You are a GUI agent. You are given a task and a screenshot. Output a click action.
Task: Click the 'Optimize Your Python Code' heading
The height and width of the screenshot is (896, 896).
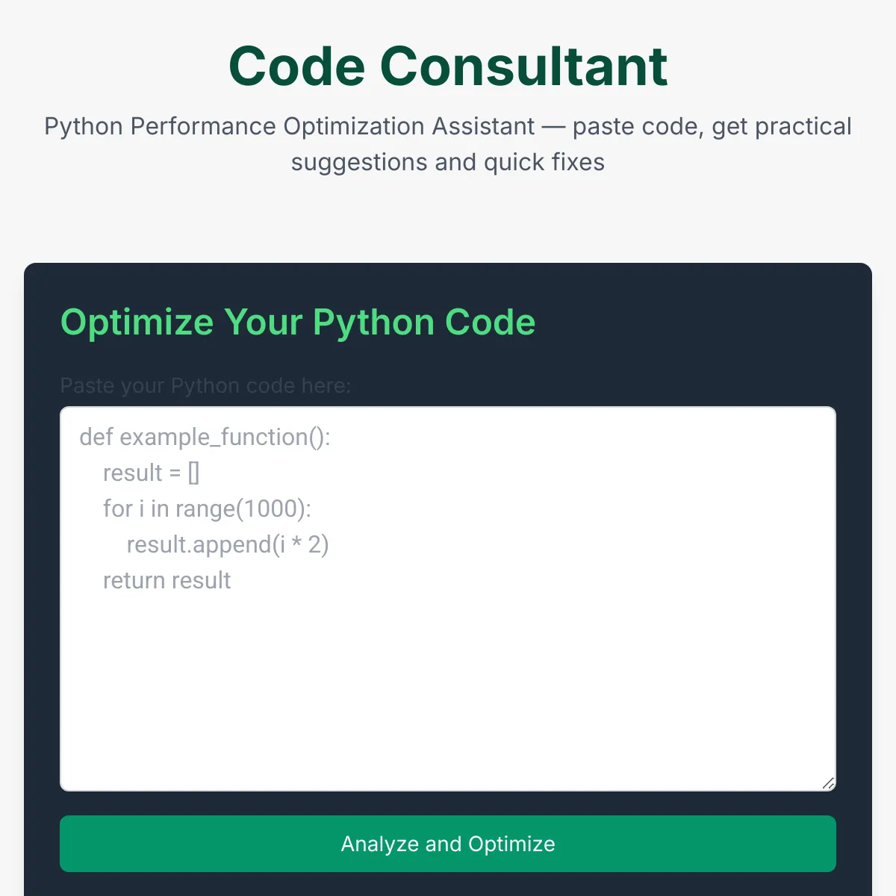(x=298, y=323)
